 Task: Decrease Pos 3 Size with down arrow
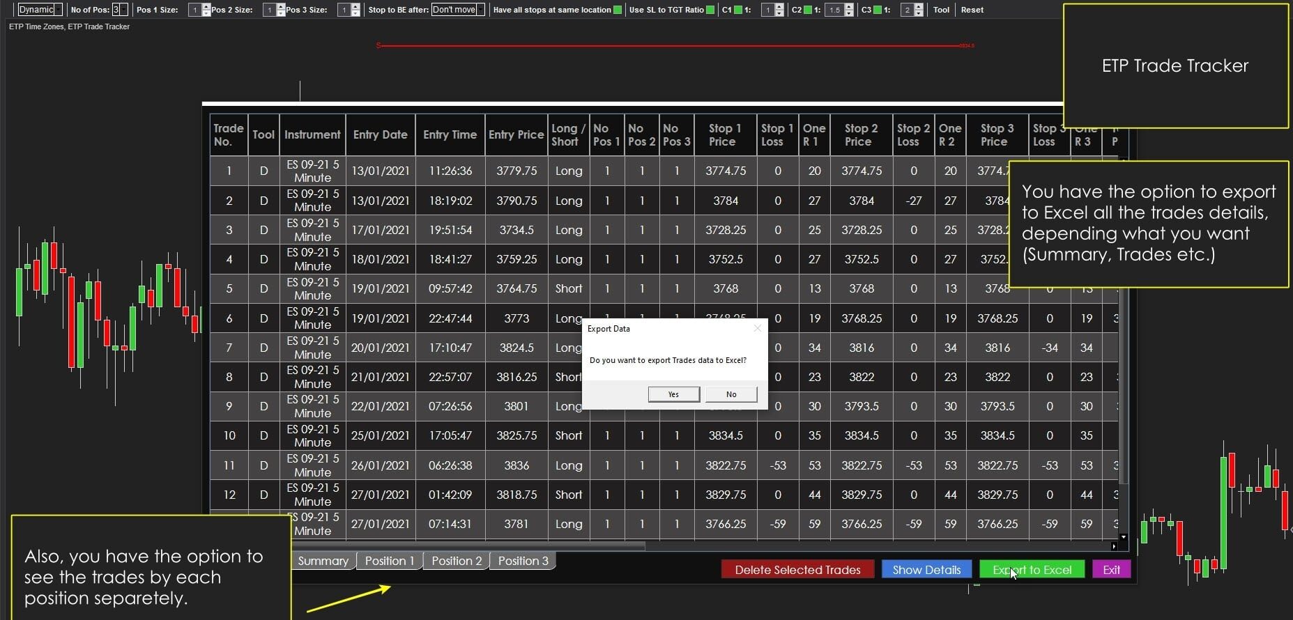[355, 13]
